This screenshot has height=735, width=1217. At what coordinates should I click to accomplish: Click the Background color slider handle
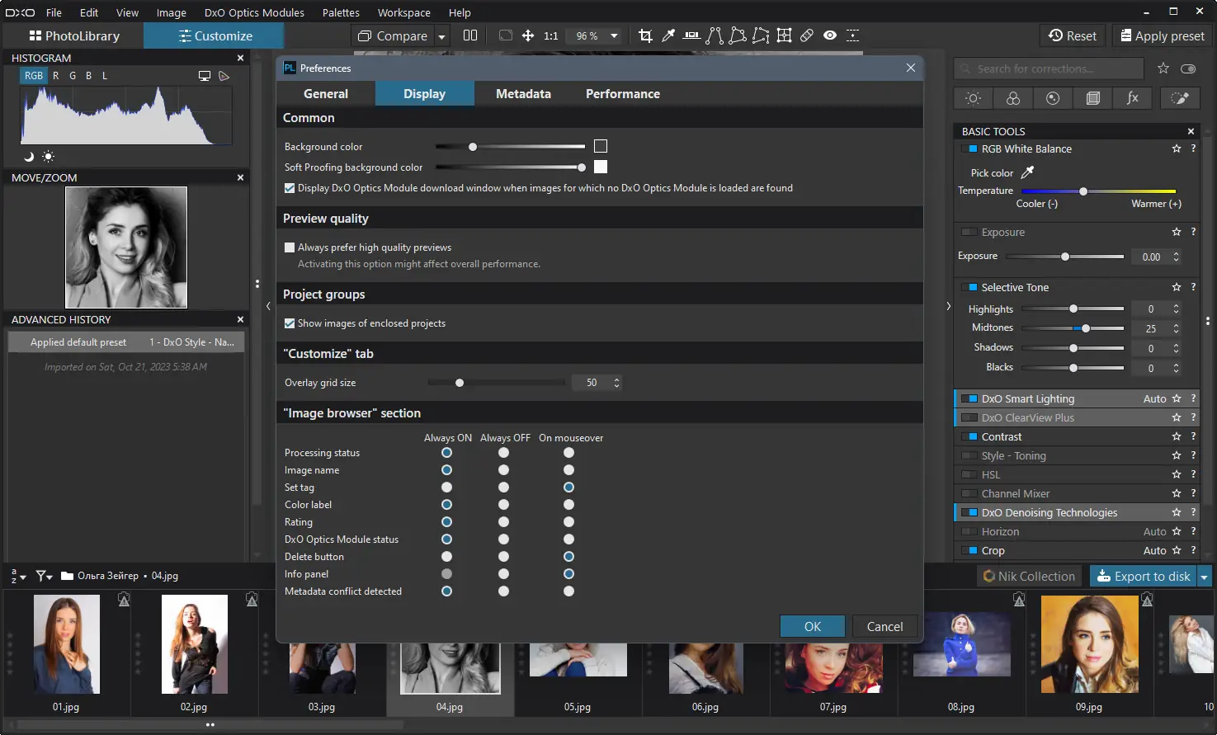(473, 147)
